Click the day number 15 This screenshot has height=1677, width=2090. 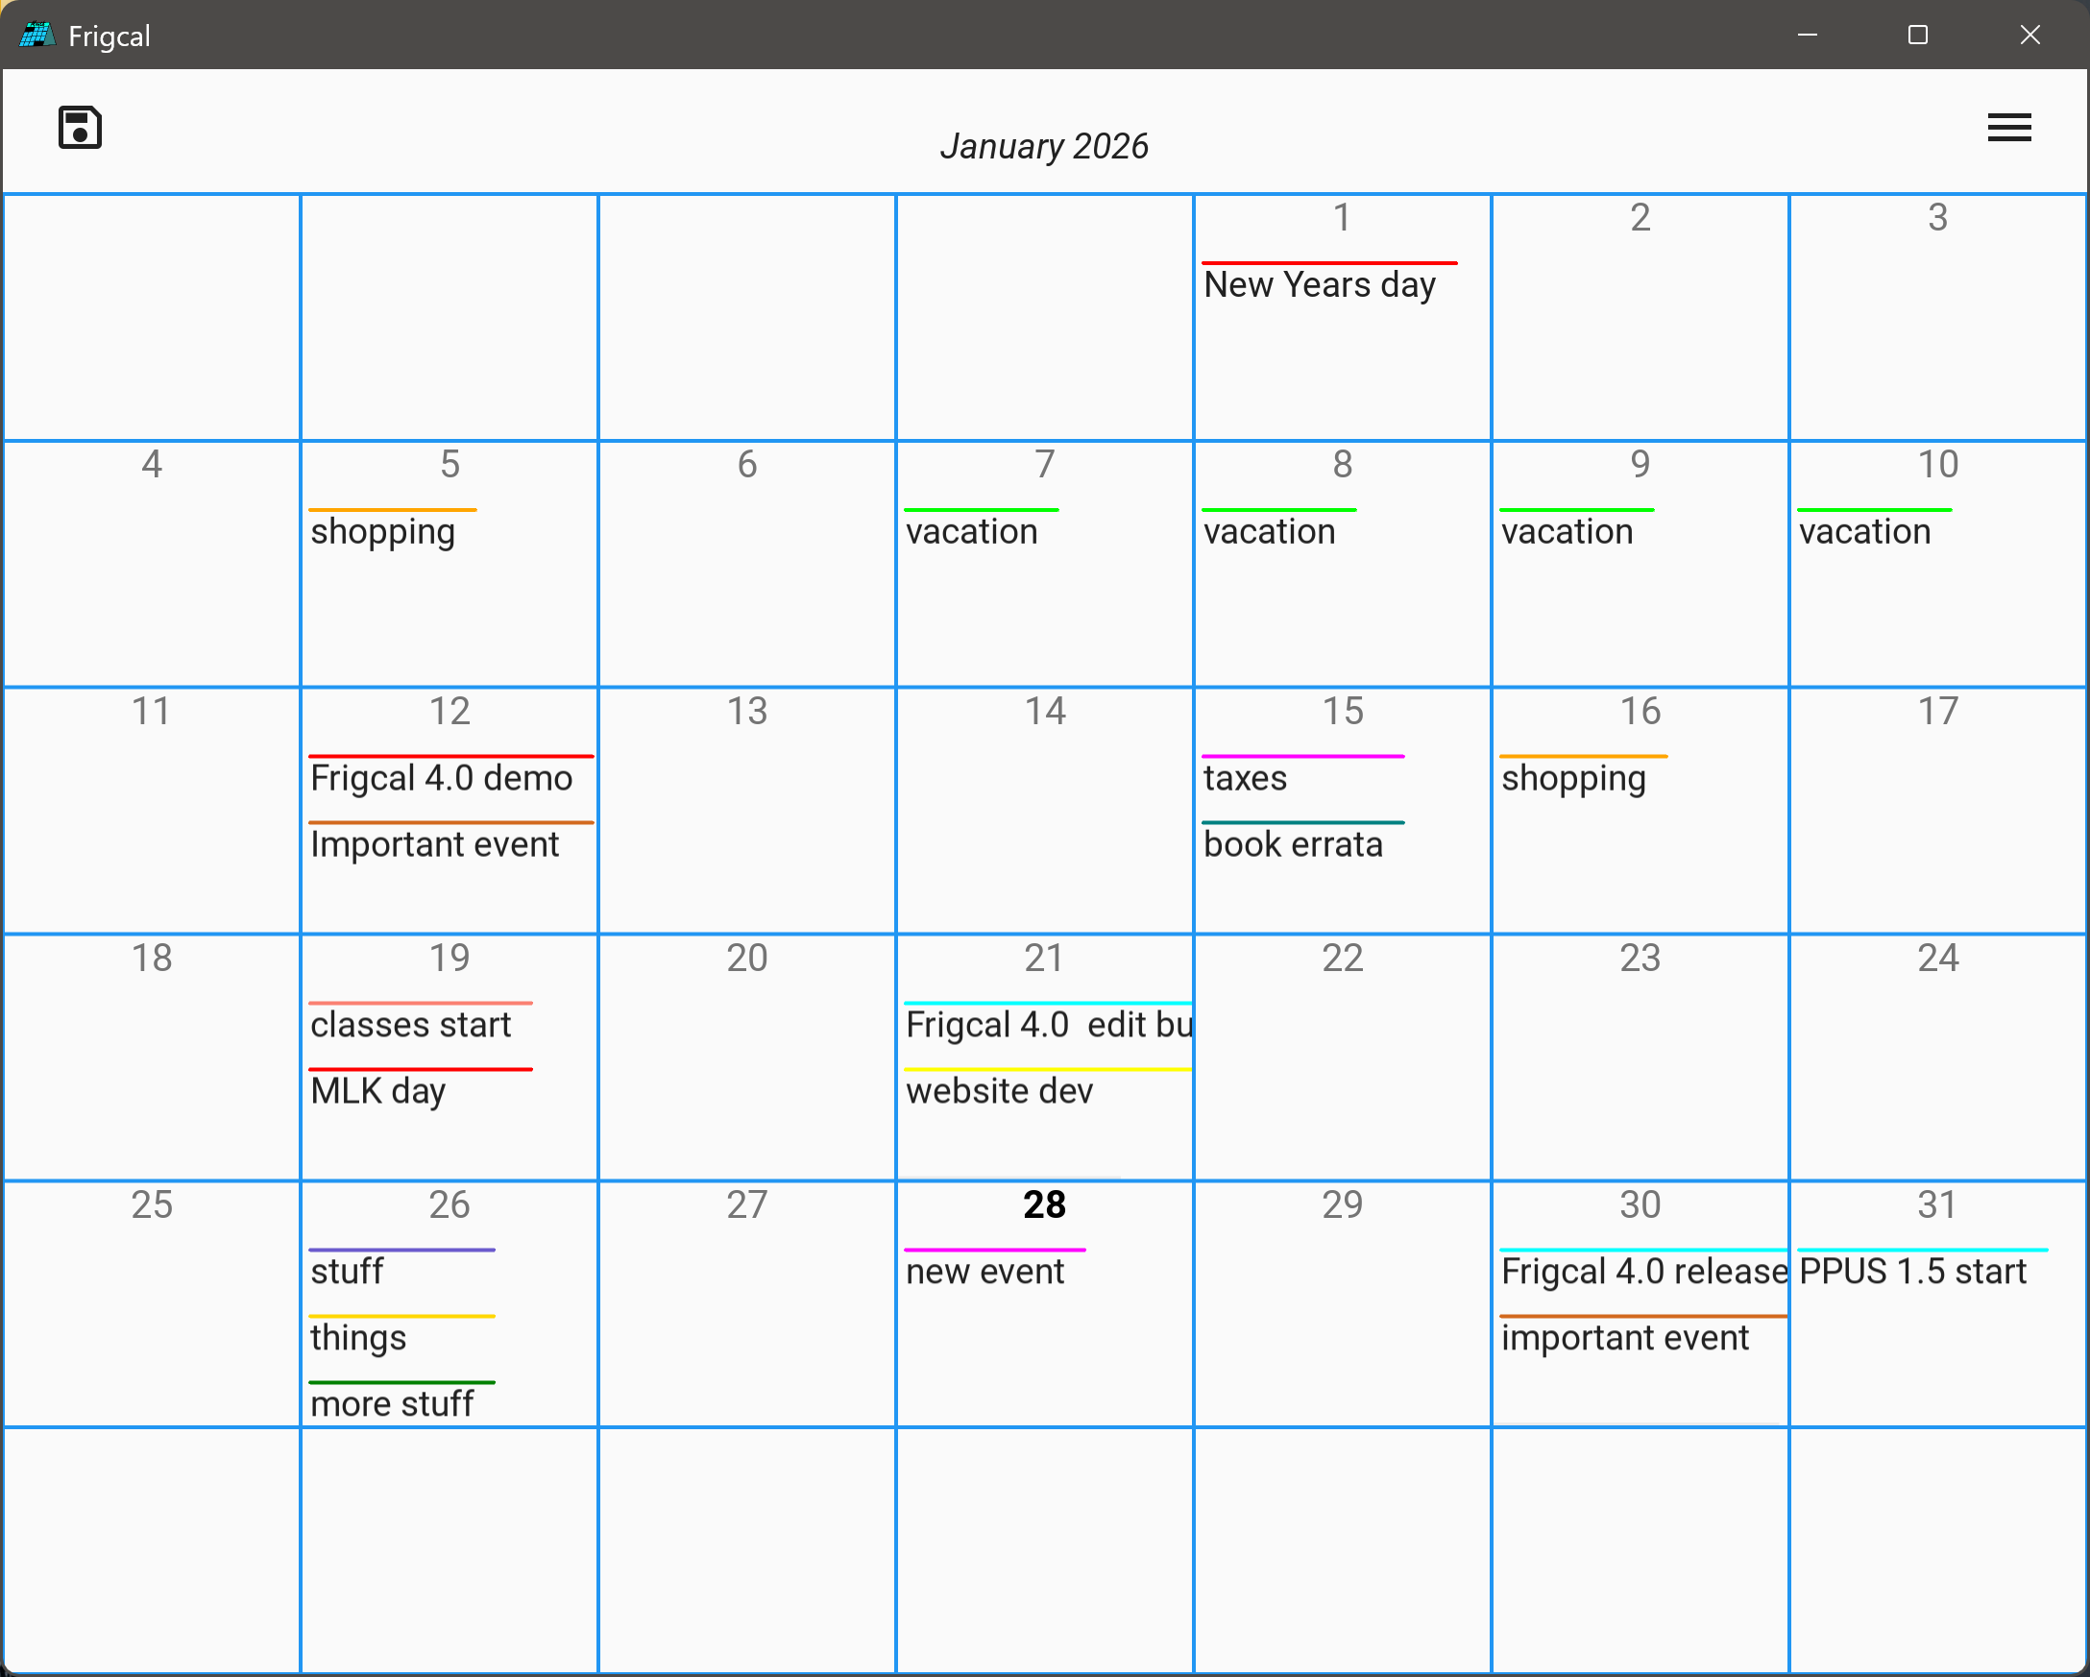[1343, 712]
